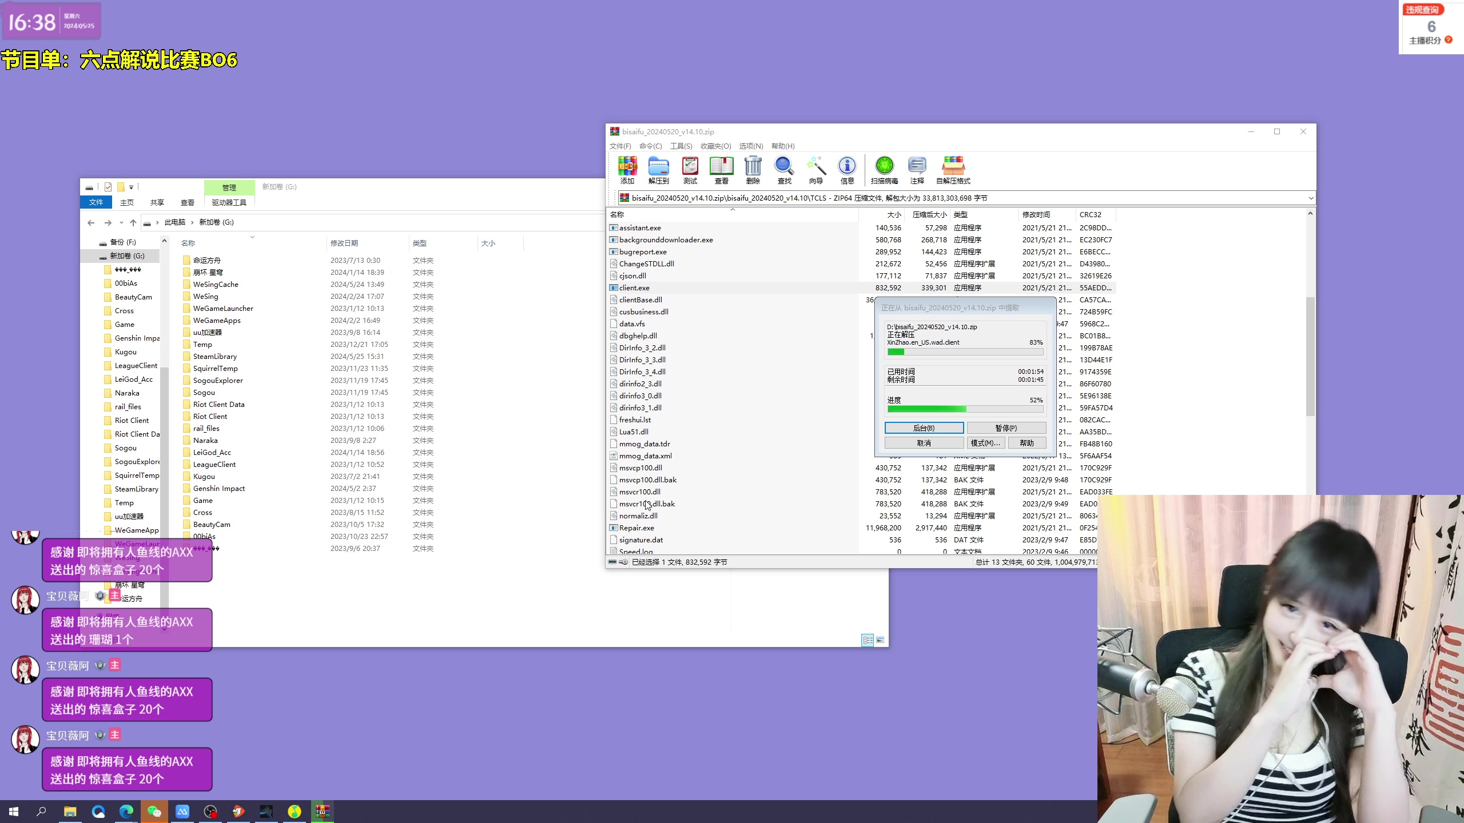This screenshot has height=823, width=1464.
Task: Open Explorer 文件 tab
Action: [96, 202]
